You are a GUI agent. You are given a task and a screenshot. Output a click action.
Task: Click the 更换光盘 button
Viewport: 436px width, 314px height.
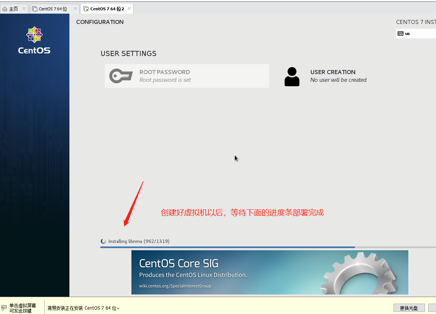click(409, 308)
